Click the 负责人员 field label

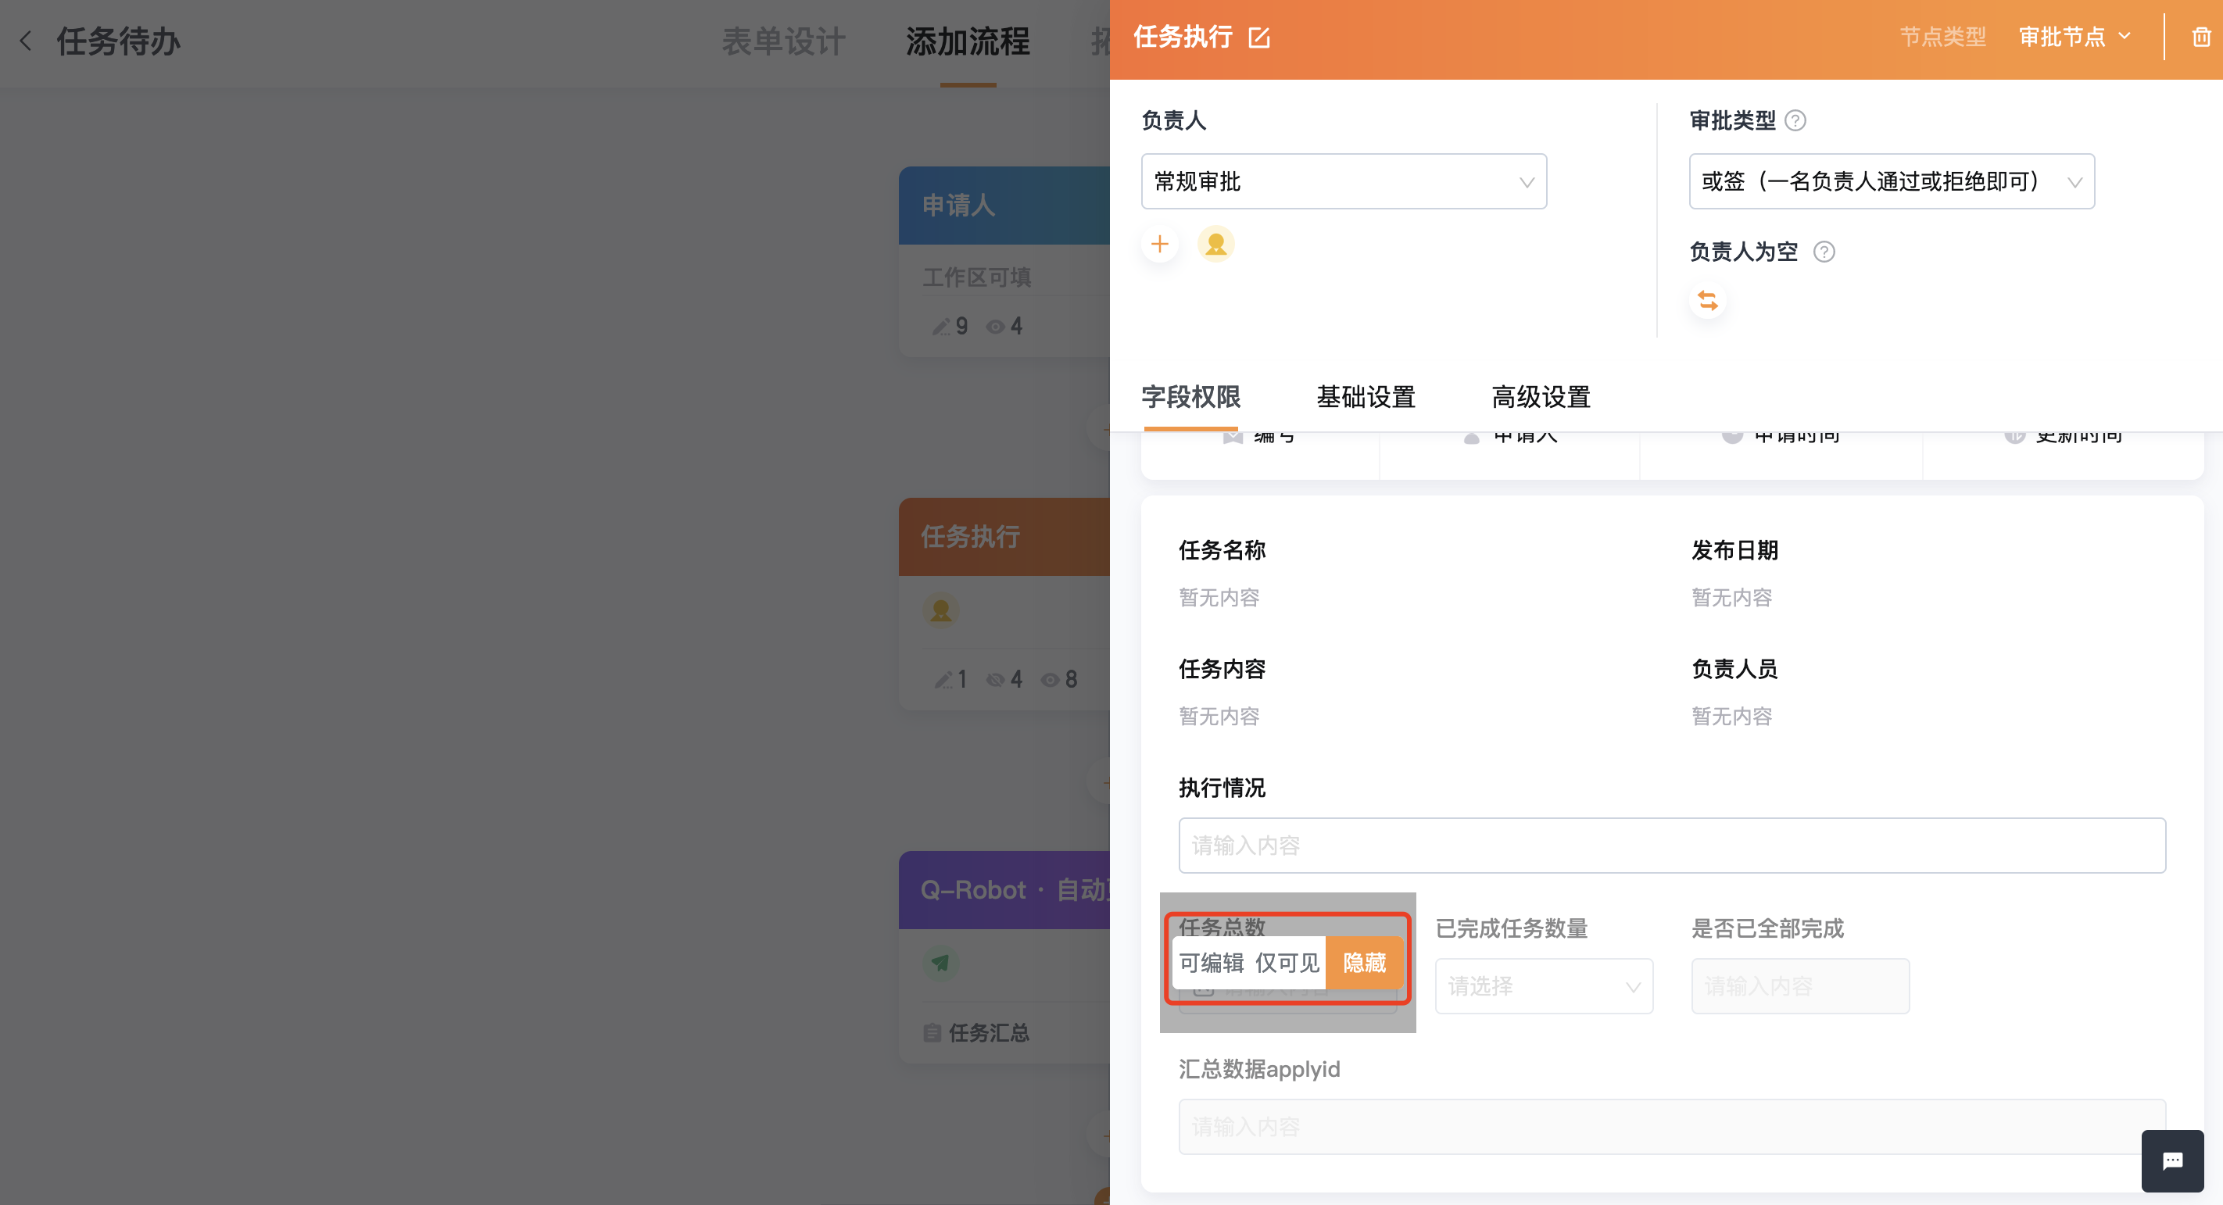pos(1734,668)
